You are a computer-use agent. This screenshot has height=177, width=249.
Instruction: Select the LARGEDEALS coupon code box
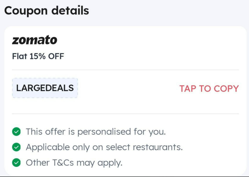click(45, 88)
